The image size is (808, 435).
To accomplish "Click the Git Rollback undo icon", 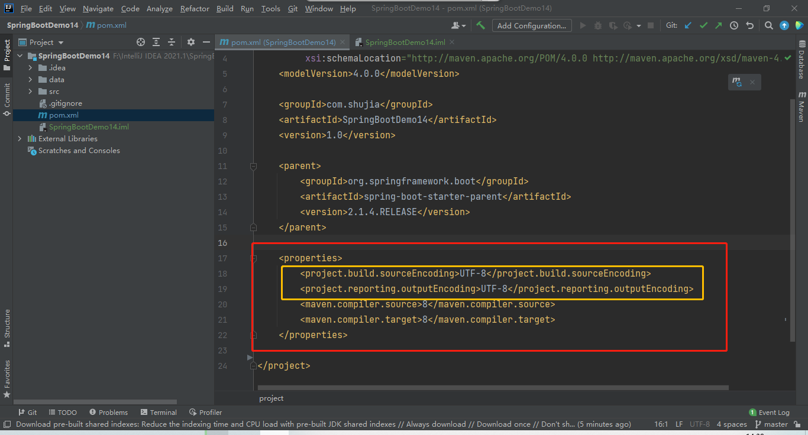I will click(x=750, y=25).
